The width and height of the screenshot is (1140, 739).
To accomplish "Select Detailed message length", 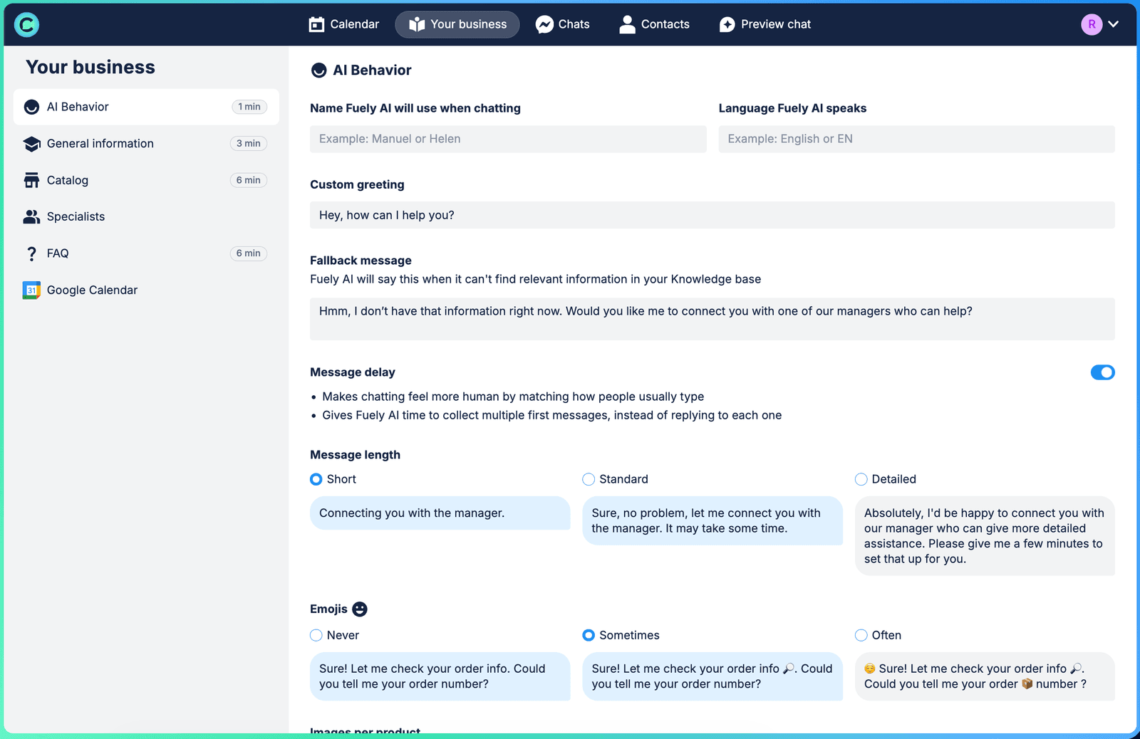I will pos(861,479).
